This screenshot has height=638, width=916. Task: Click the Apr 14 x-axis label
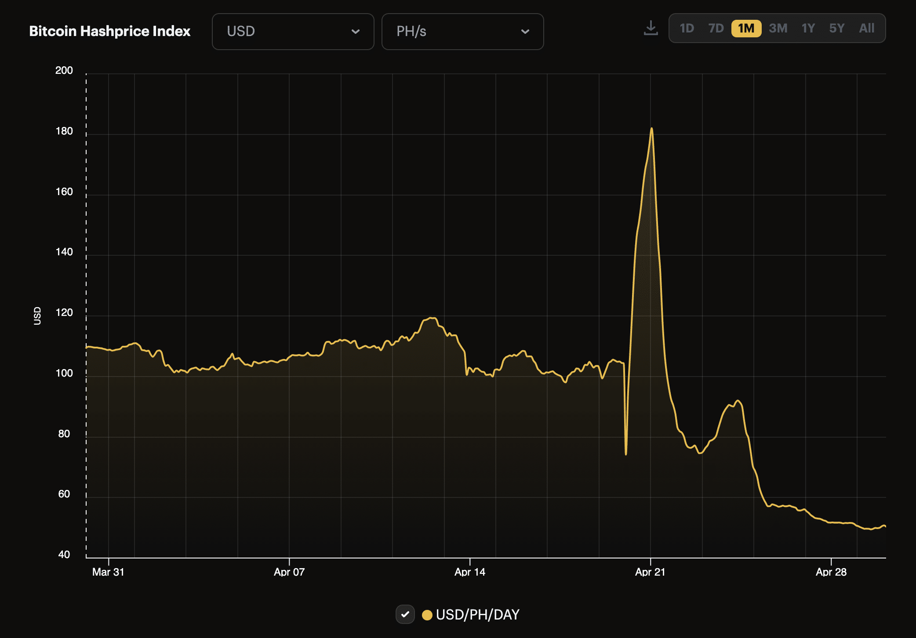click(470, 572)
